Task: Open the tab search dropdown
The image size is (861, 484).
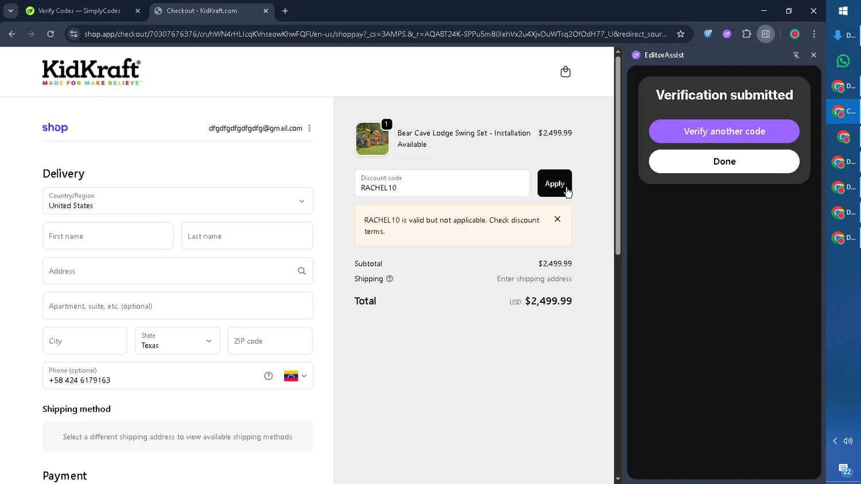Action: 10,11
